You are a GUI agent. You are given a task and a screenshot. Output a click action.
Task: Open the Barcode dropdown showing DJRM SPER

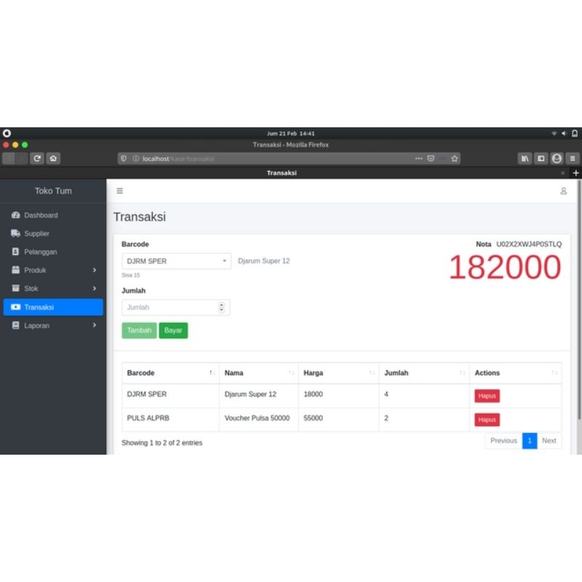tap(175, 260)
